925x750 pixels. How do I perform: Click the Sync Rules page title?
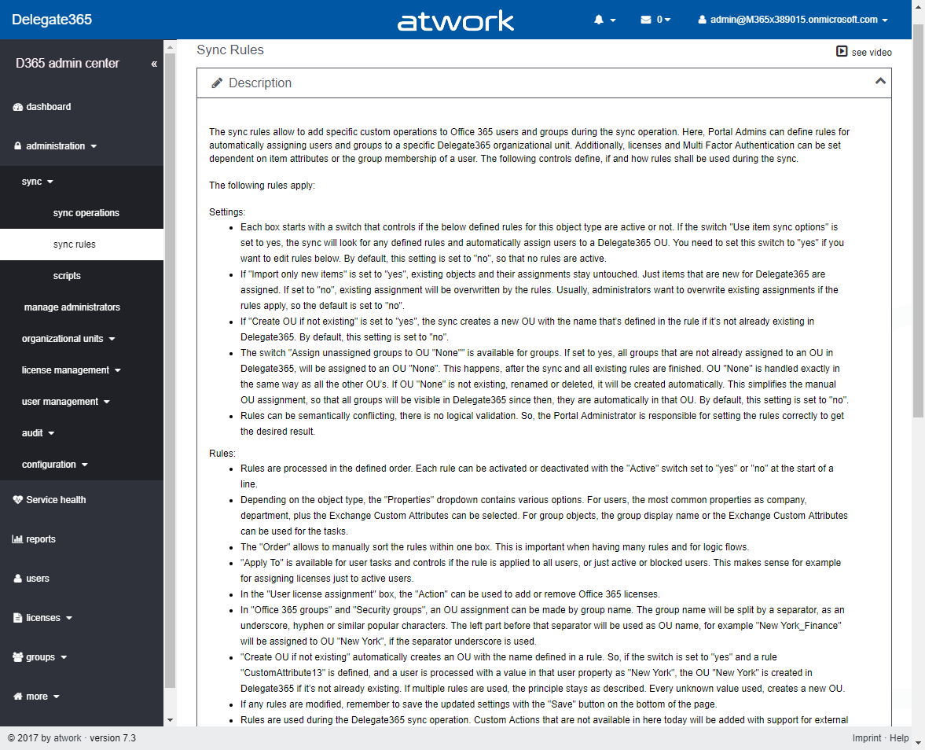tap(230, 50)
